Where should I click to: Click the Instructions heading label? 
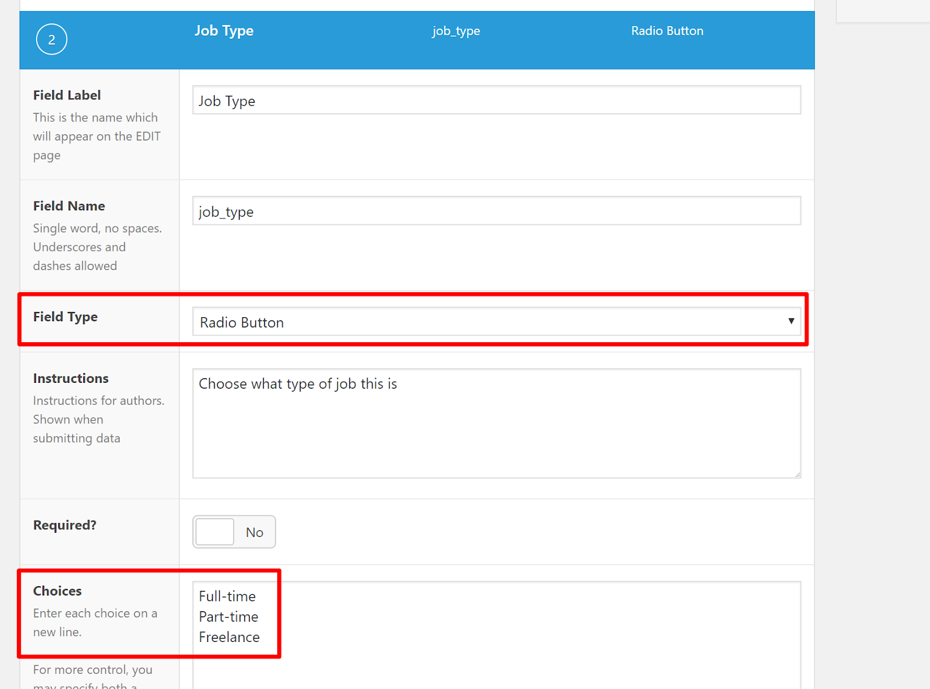pyautogui.click(x=70, y=378)
